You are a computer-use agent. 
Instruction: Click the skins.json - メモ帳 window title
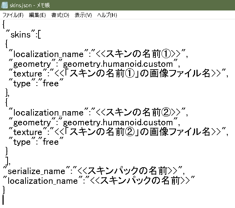30,5
